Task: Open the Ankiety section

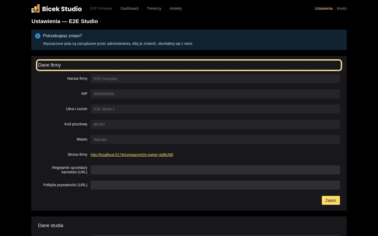Action: pos(176,8)
